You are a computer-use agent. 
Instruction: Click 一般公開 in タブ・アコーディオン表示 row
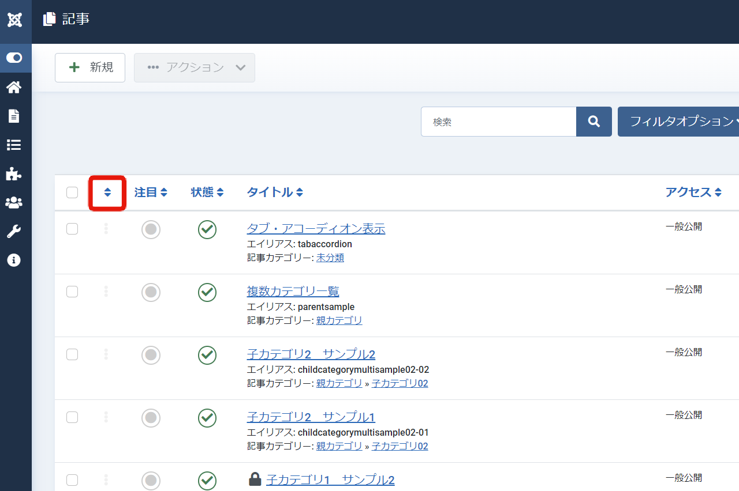tap(684, 226)
